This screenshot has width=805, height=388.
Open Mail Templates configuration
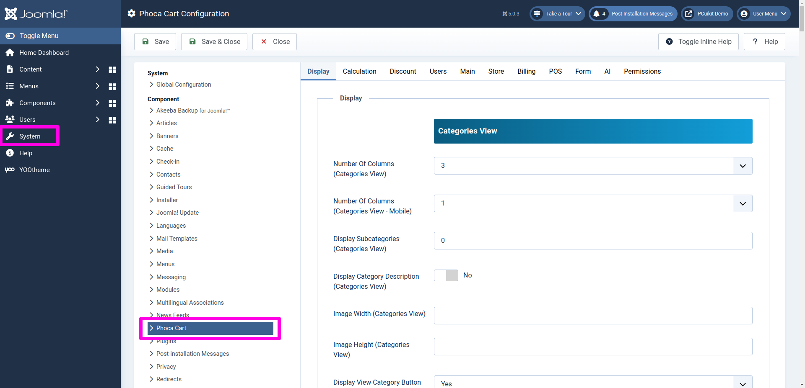click(x=177, y=239)
